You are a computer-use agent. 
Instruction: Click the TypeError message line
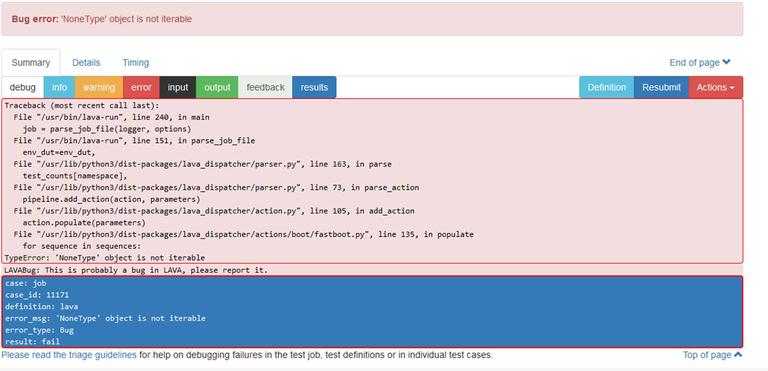pos(105,258)
